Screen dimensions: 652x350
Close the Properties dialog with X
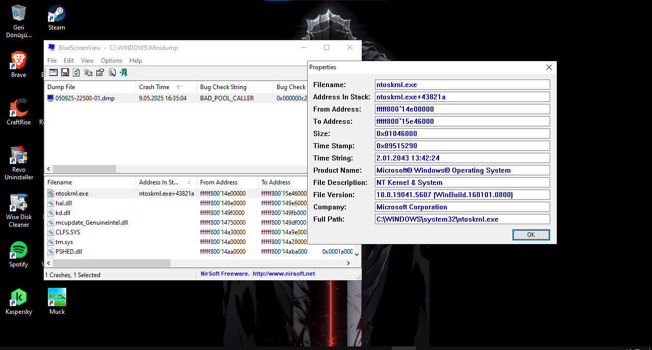click(549, 67)
